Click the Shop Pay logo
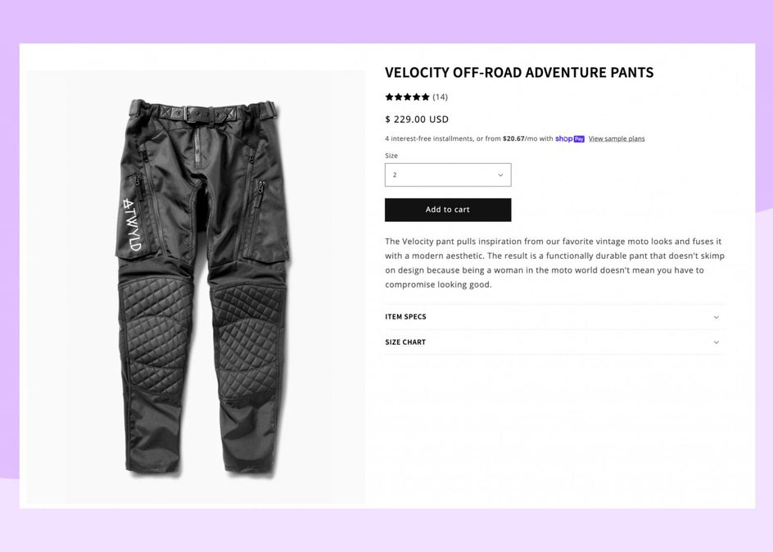 tap(570, 139)
